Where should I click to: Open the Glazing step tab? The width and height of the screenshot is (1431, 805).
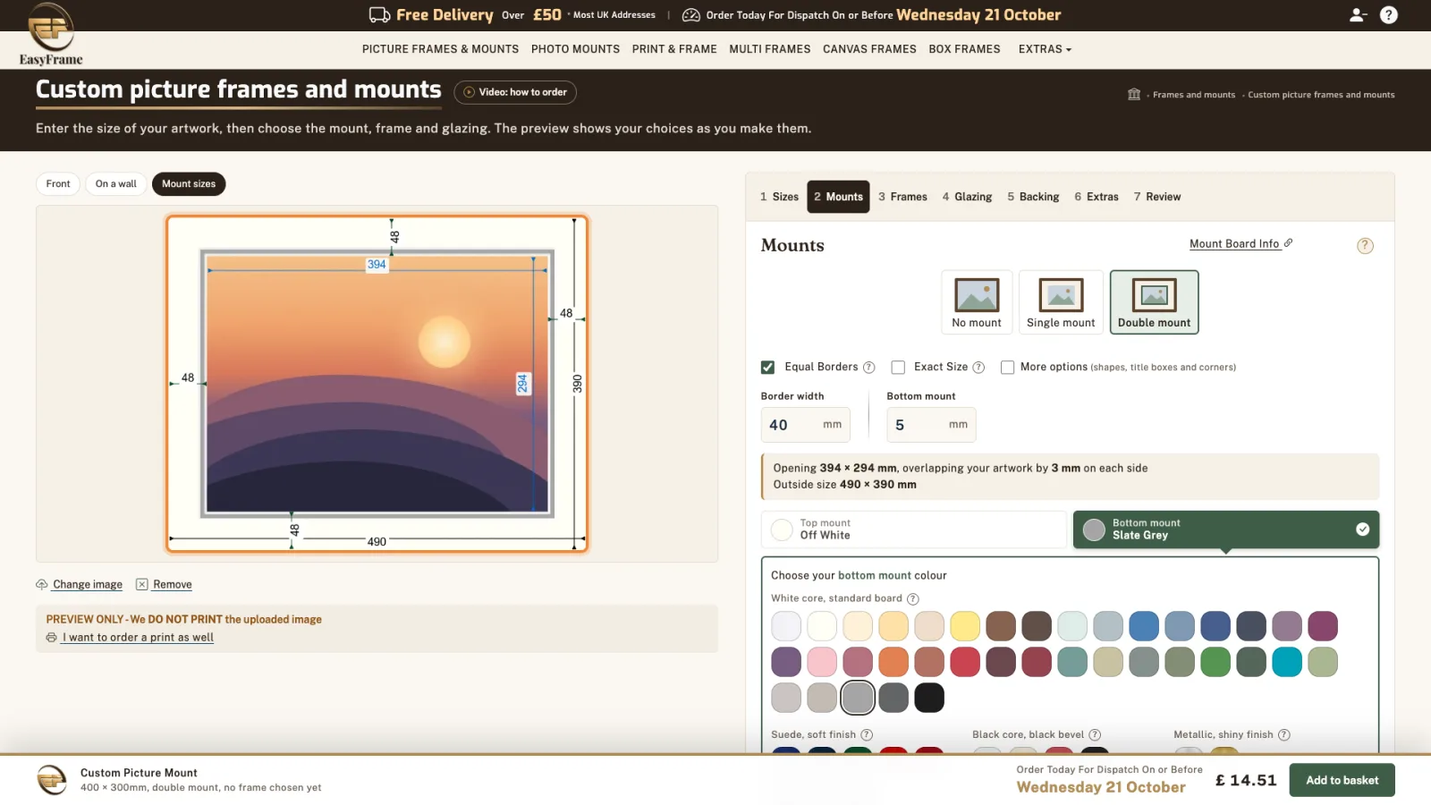coord(967,197)
